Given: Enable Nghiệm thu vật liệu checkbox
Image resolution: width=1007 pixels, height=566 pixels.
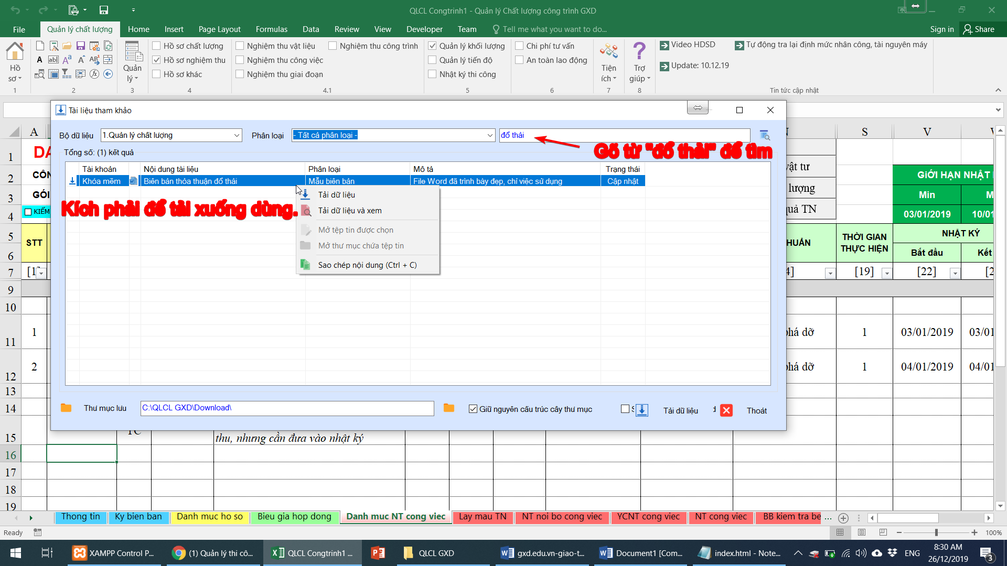Looking at the screenshot, I should [x=240, y=46].
